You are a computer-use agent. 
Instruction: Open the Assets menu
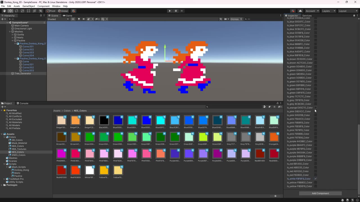tap(17, 6)
